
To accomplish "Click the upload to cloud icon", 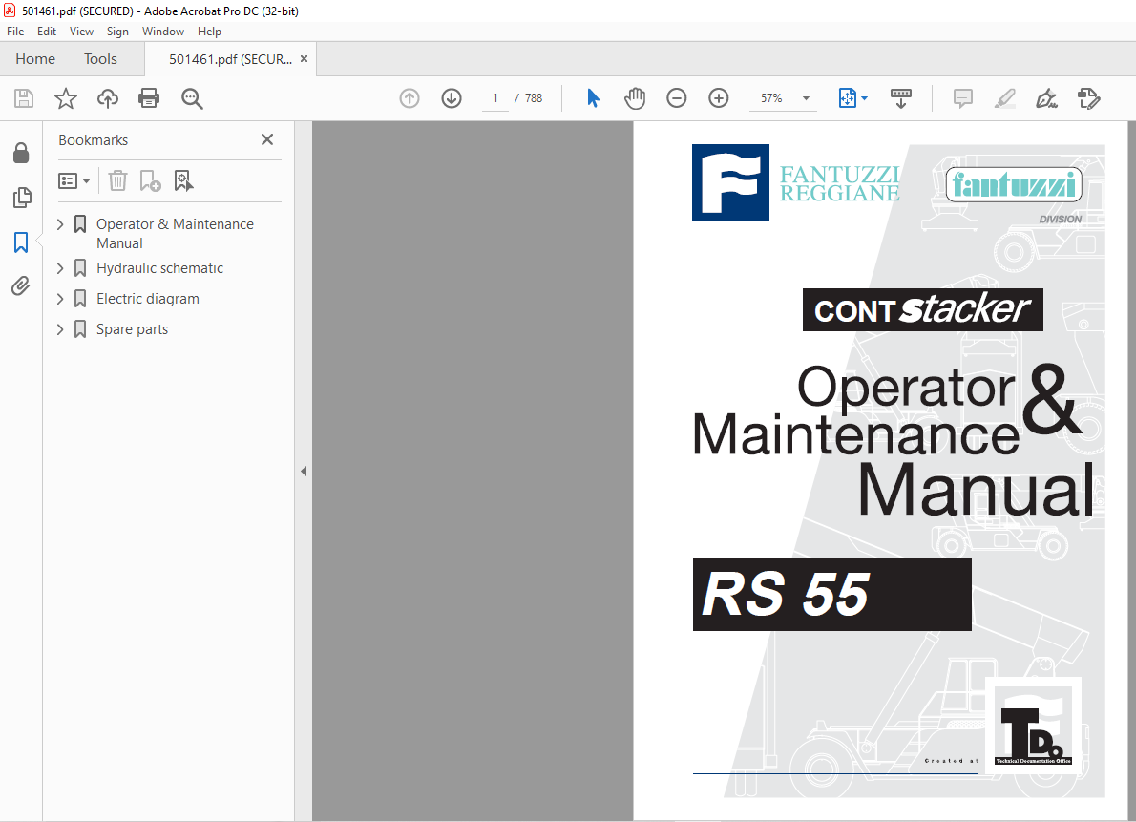I will point(108,97).
